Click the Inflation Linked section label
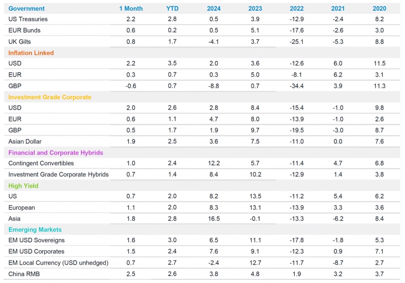 (x=31, y=53)
